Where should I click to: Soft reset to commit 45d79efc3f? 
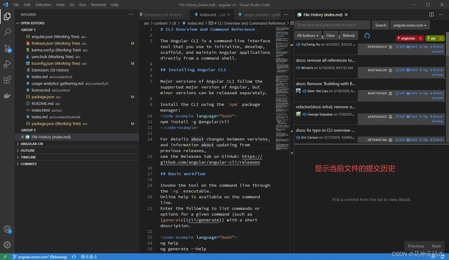click(400, 70)
